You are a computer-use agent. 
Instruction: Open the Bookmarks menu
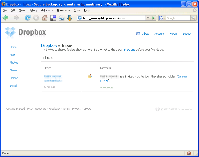pos(64,10)
